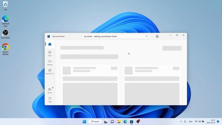
Task: Open File Explorer from the taskbar
Action: (119, 122)
